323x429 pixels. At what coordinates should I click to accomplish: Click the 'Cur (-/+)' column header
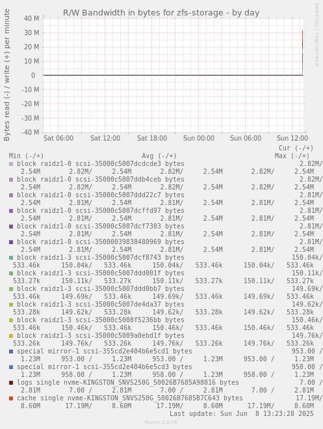coord(296,148)
